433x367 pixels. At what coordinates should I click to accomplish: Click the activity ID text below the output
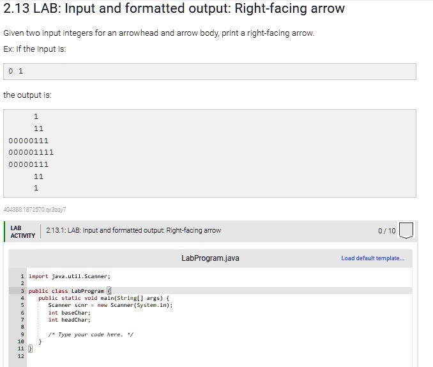coord(34,209)
